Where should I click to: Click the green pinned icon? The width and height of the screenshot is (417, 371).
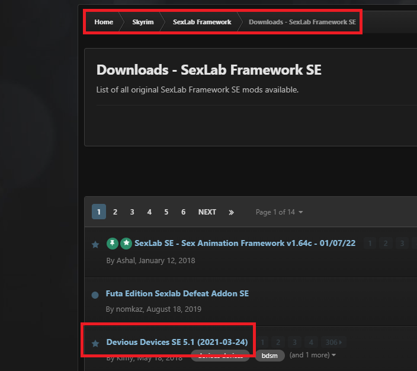(x=113, y=243)
